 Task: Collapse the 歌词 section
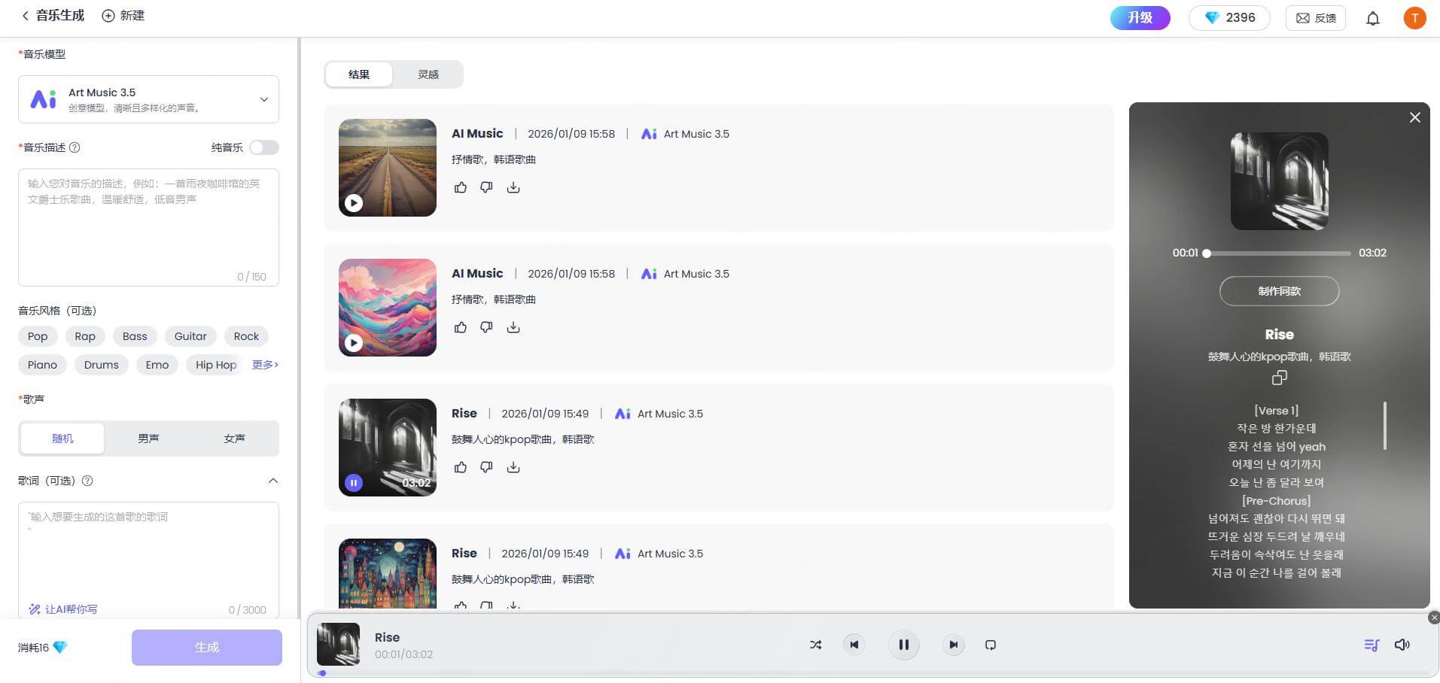pos(273,481)
